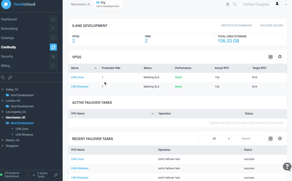Open LON Linux recent failover task

77,159
